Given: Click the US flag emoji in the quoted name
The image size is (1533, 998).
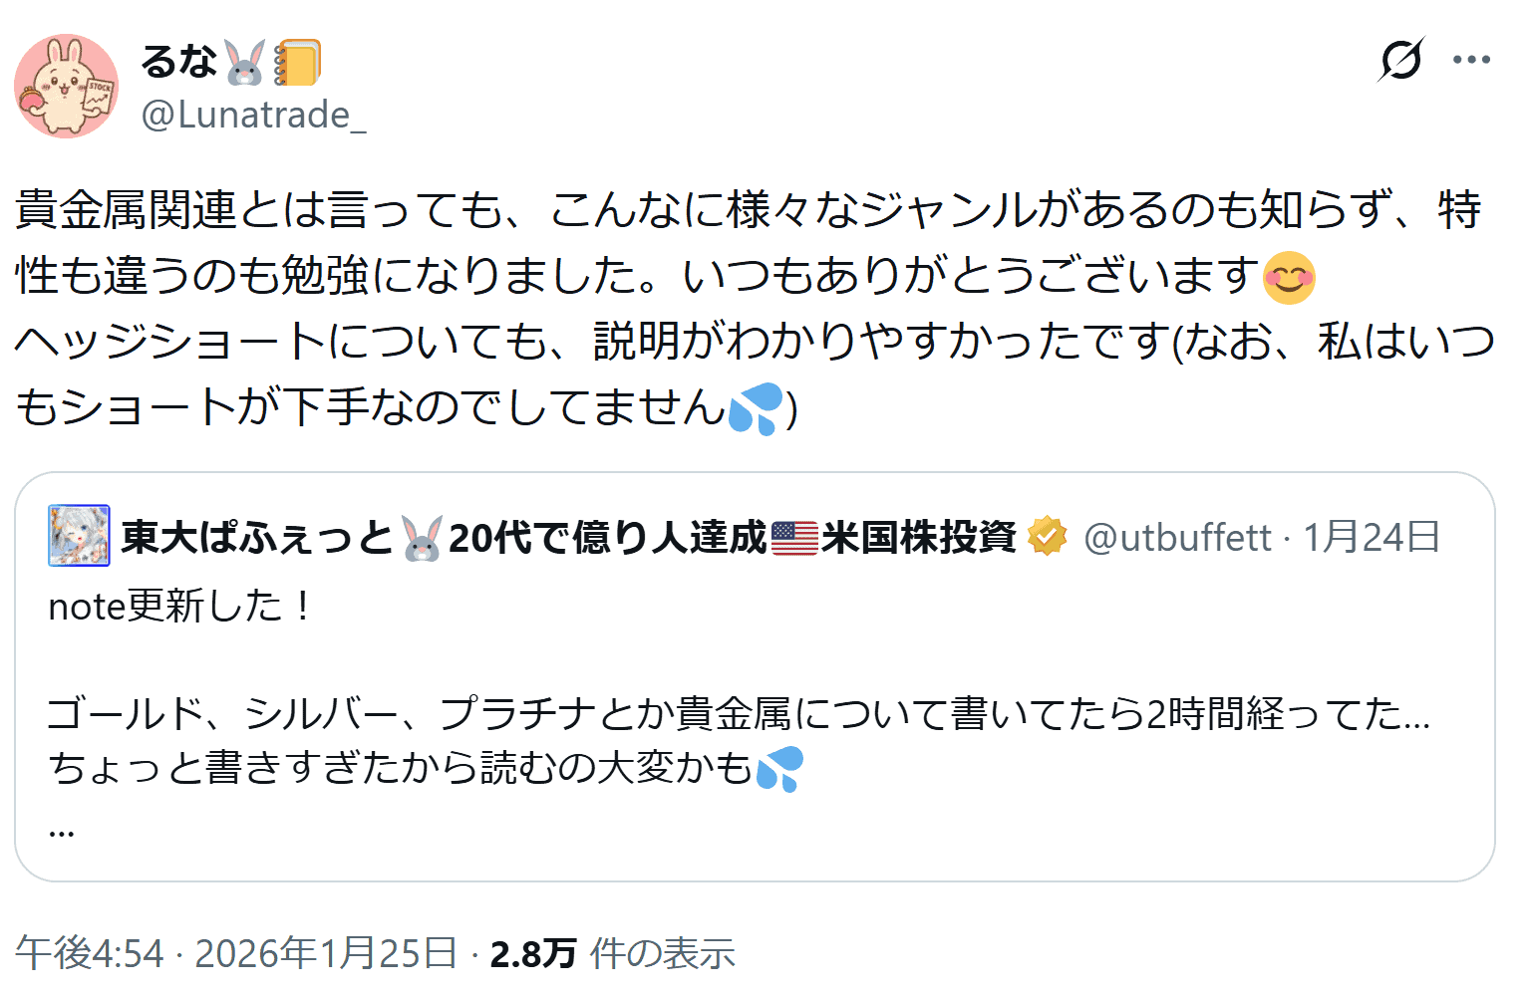Looking at the screenshot, I should (794, 538).
